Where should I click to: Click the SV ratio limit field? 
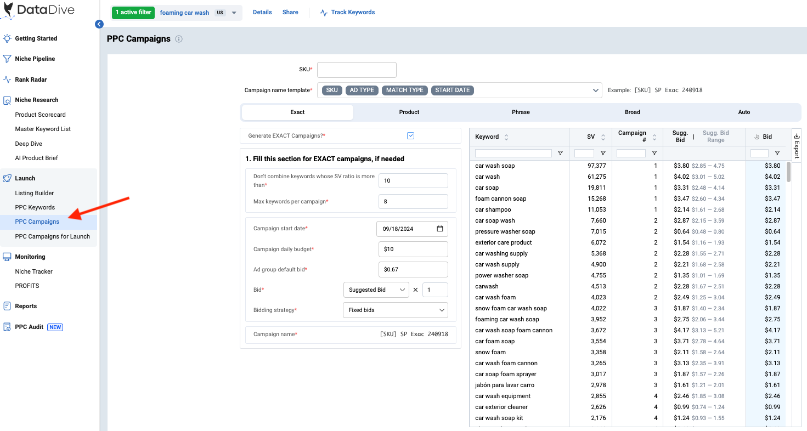point(413,180)
